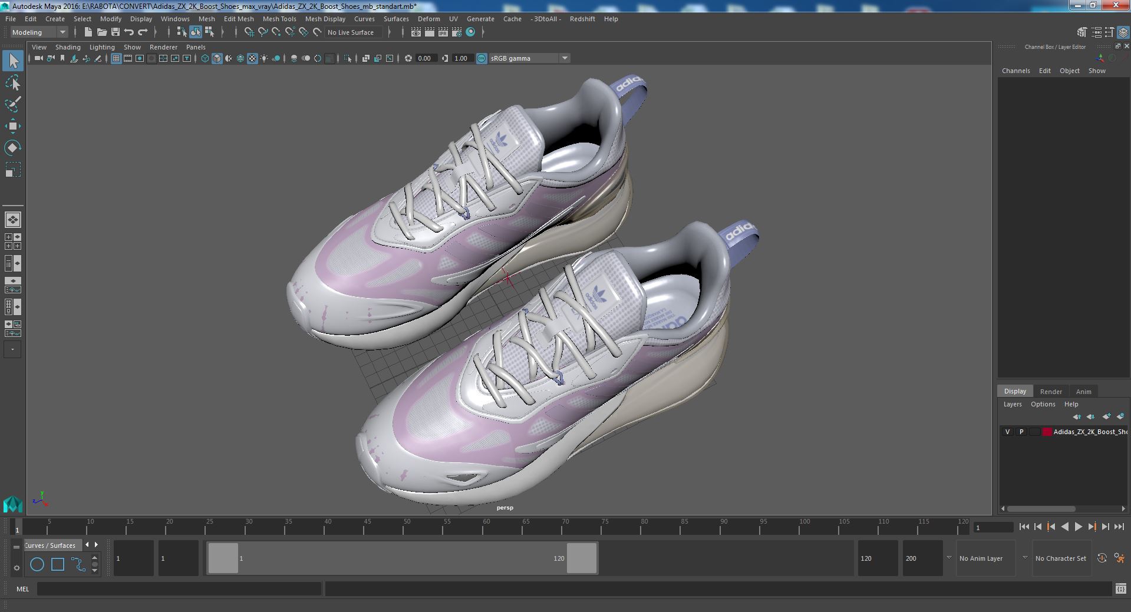
Task: Switch to the single perspective view layout
Action: (13, 220)
